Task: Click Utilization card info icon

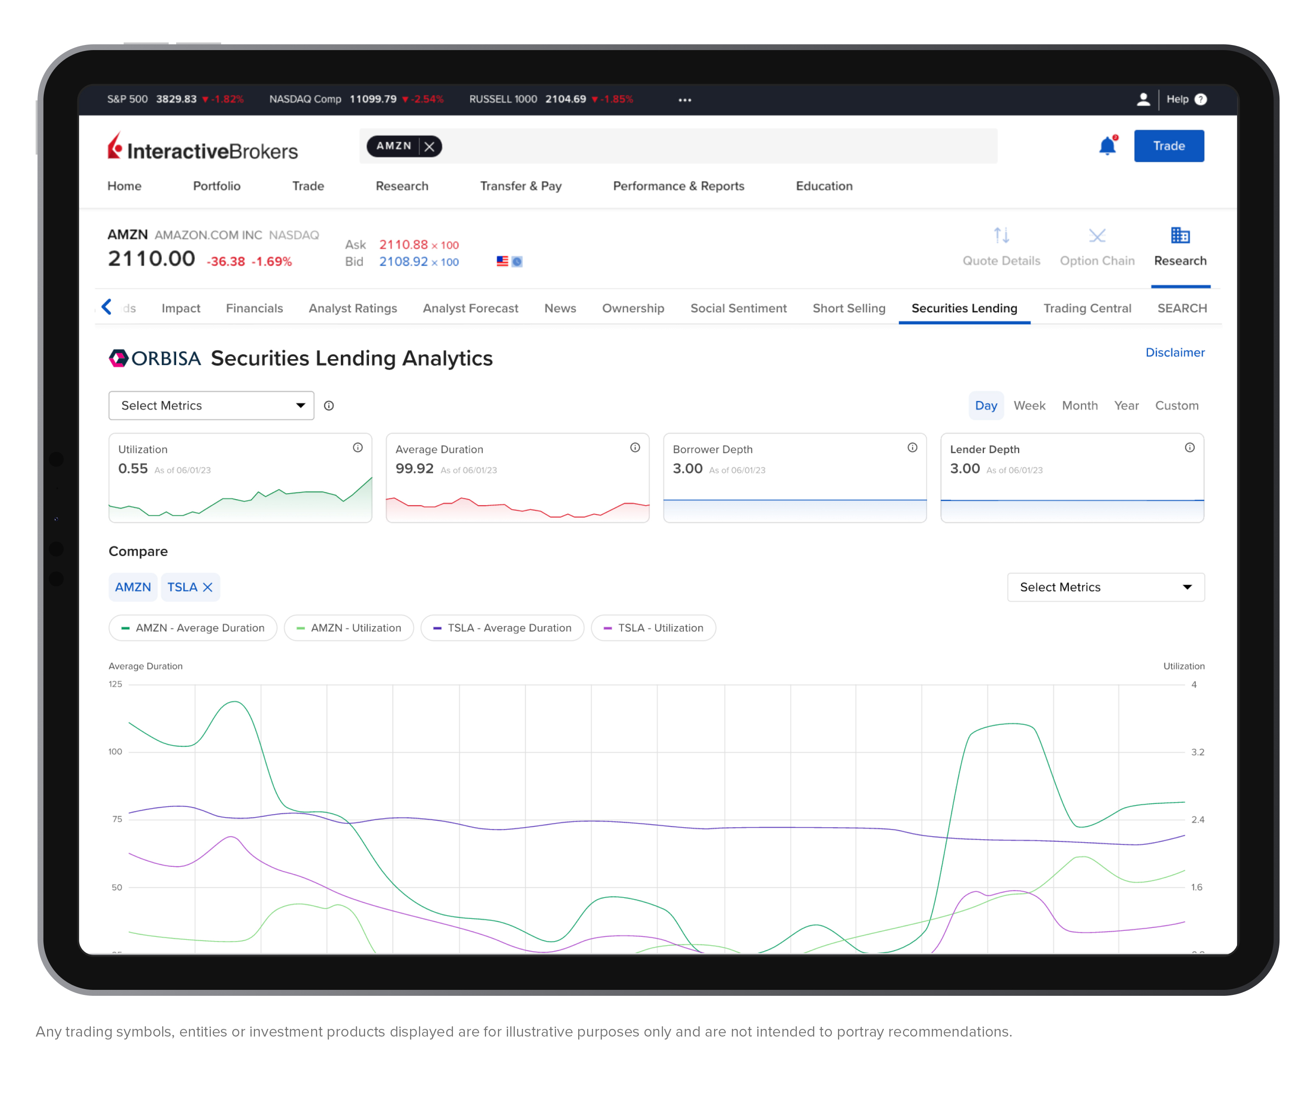Action: pos(358,447)
